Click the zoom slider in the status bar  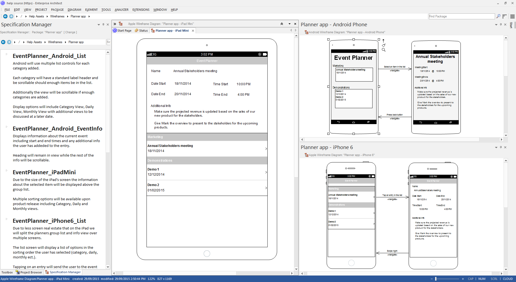point(436,279)
